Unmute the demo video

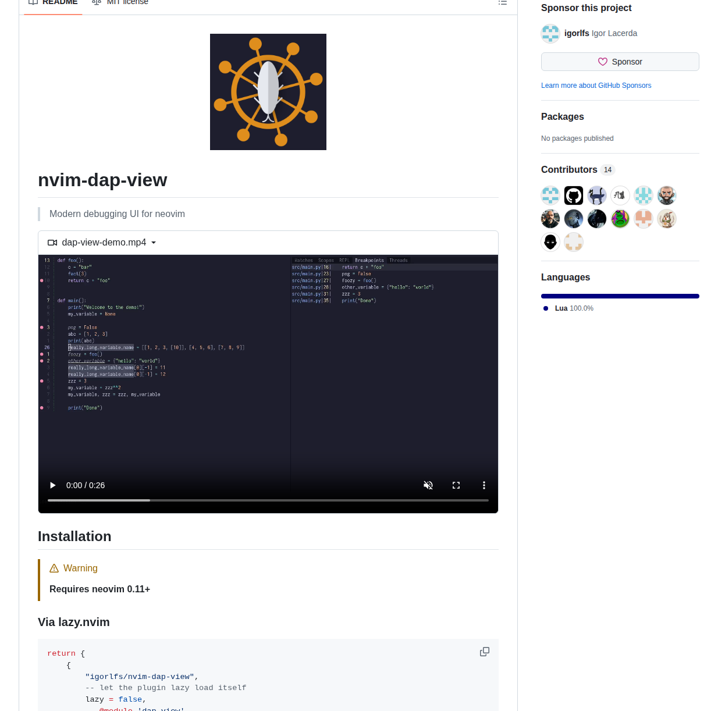[428, 485]
